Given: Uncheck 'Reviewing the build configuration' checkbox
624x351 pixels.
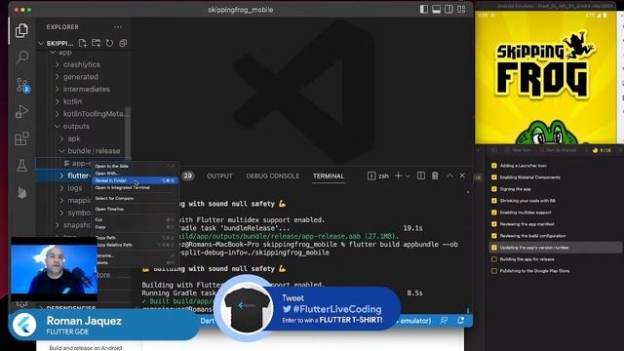Looking at the screenshot, I should [x=494, y=236].
